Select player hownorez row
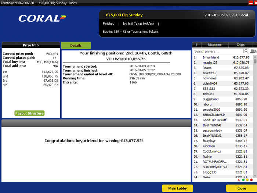Screen dimensions: 257x193 223,78
